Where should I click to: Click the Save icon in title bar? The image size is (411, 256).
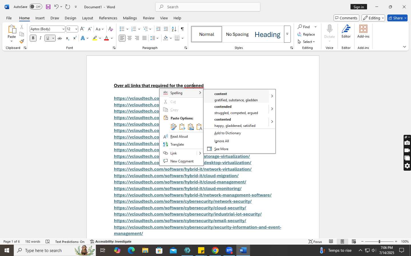(x=48, y=7)
